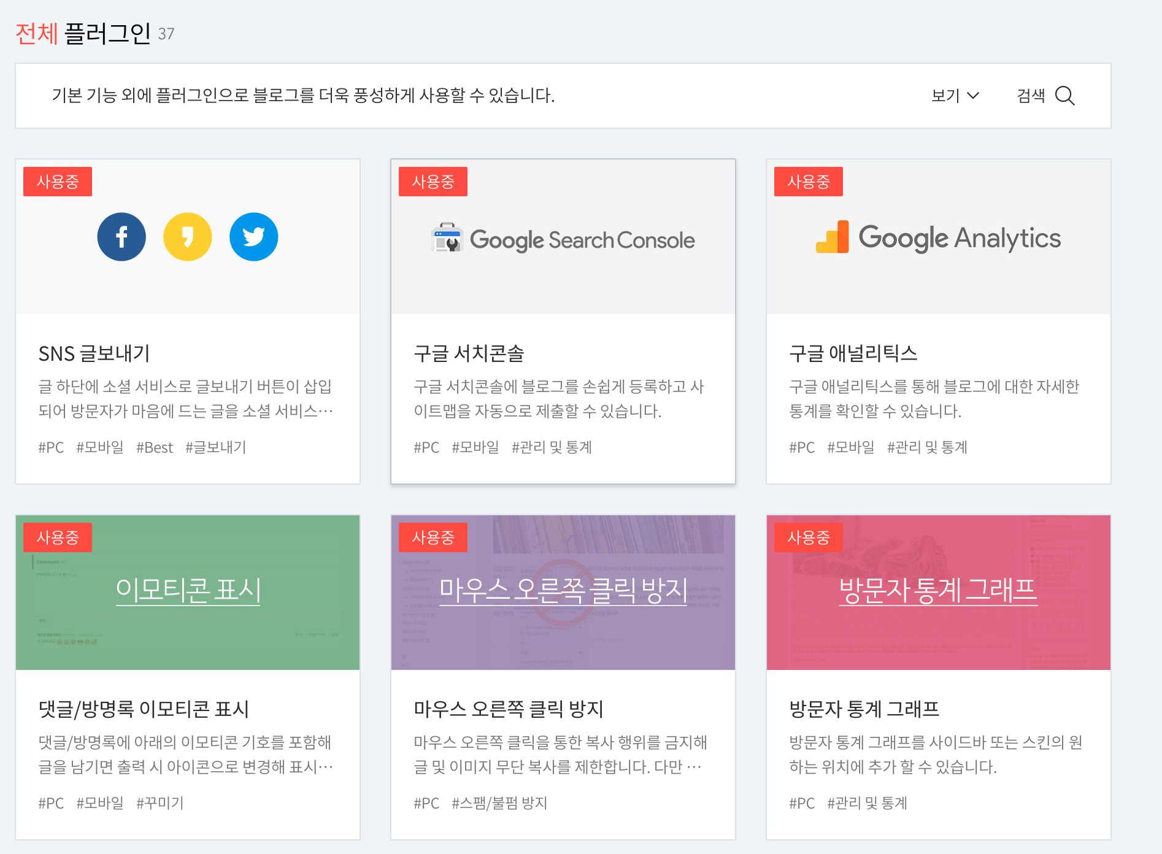Click the SNS 글보내기 description text
The width and height of the screenshot is (1162, 854).
coord(185,399)
